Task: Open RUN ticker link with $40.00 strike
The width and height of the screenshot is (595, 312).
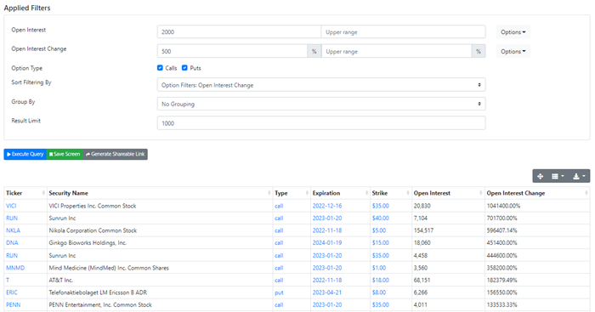Action: click(x=12, y=218)
